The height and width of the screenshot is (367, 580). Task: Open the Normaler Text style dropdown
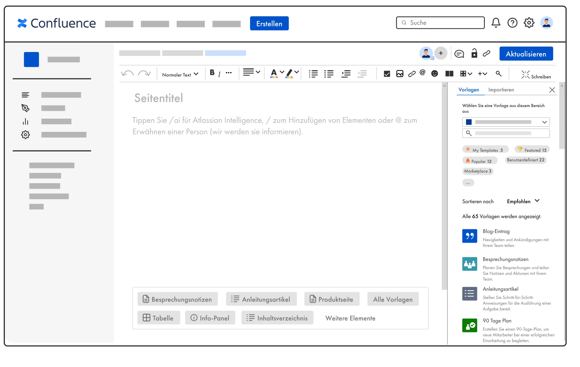click(x=180, y=75)
